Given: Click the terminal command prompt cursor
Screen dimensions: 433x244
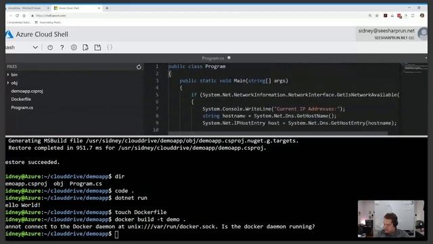Looking at the screenshot, I should click(116, 235).
